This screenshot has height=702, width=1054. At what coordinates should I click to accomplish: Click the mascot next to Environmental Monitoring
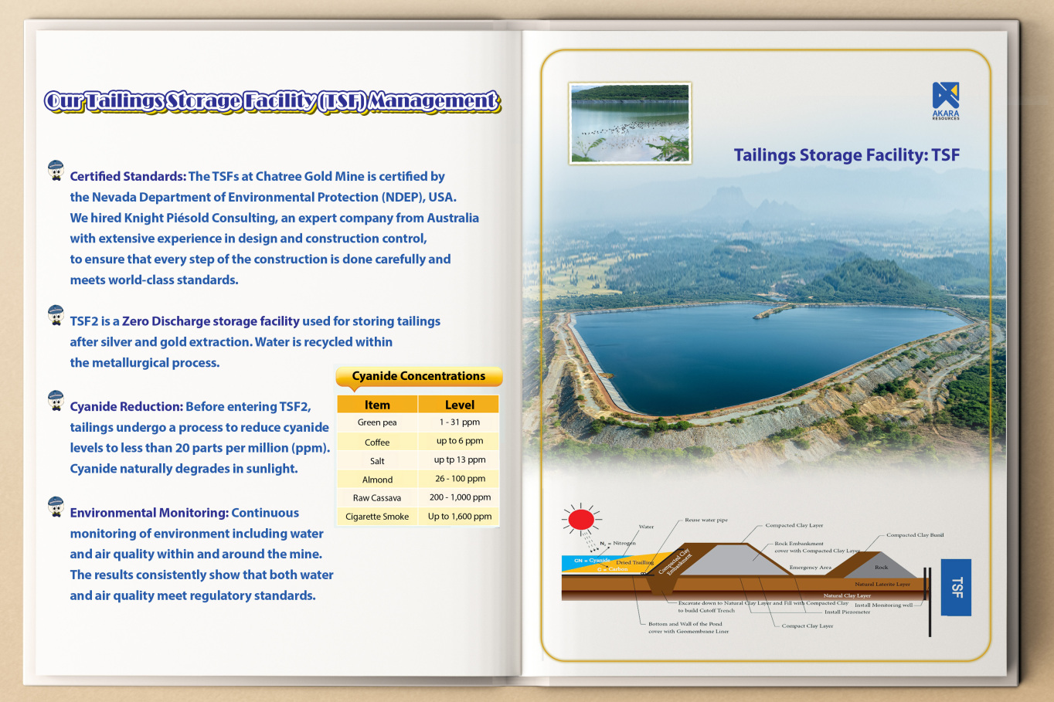[x=54, y=507]
